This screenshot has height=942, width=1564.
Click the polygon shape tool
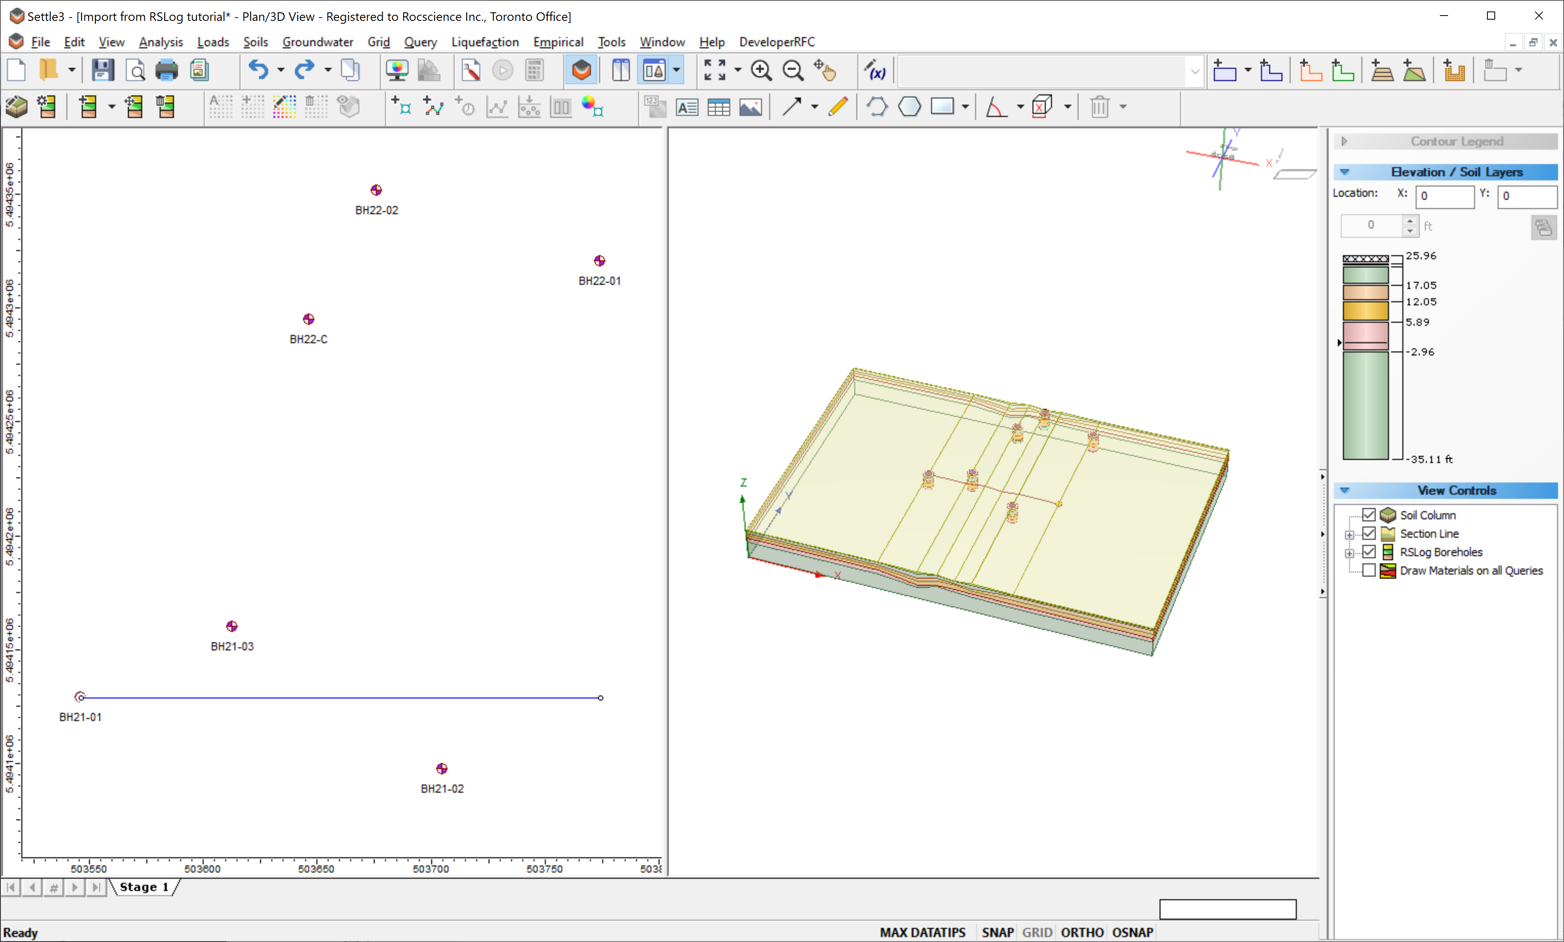pyautogui.click(x=910, y=106)
